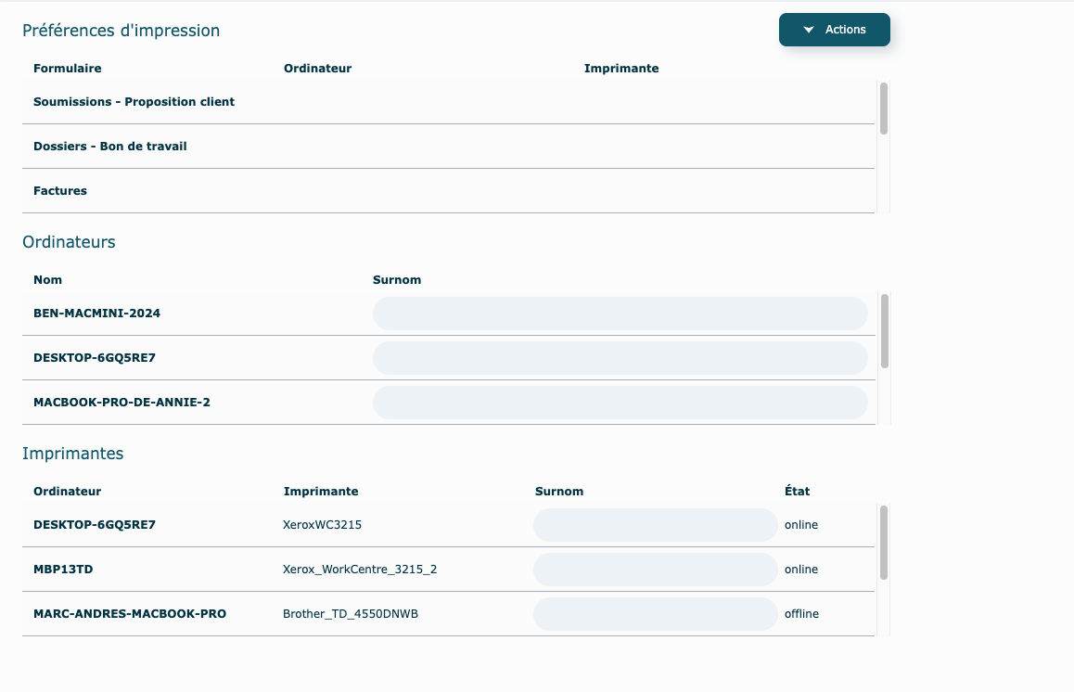Select the Factures form row
Viewport: 1074px width, 692px height.
[x=60, y=191]
